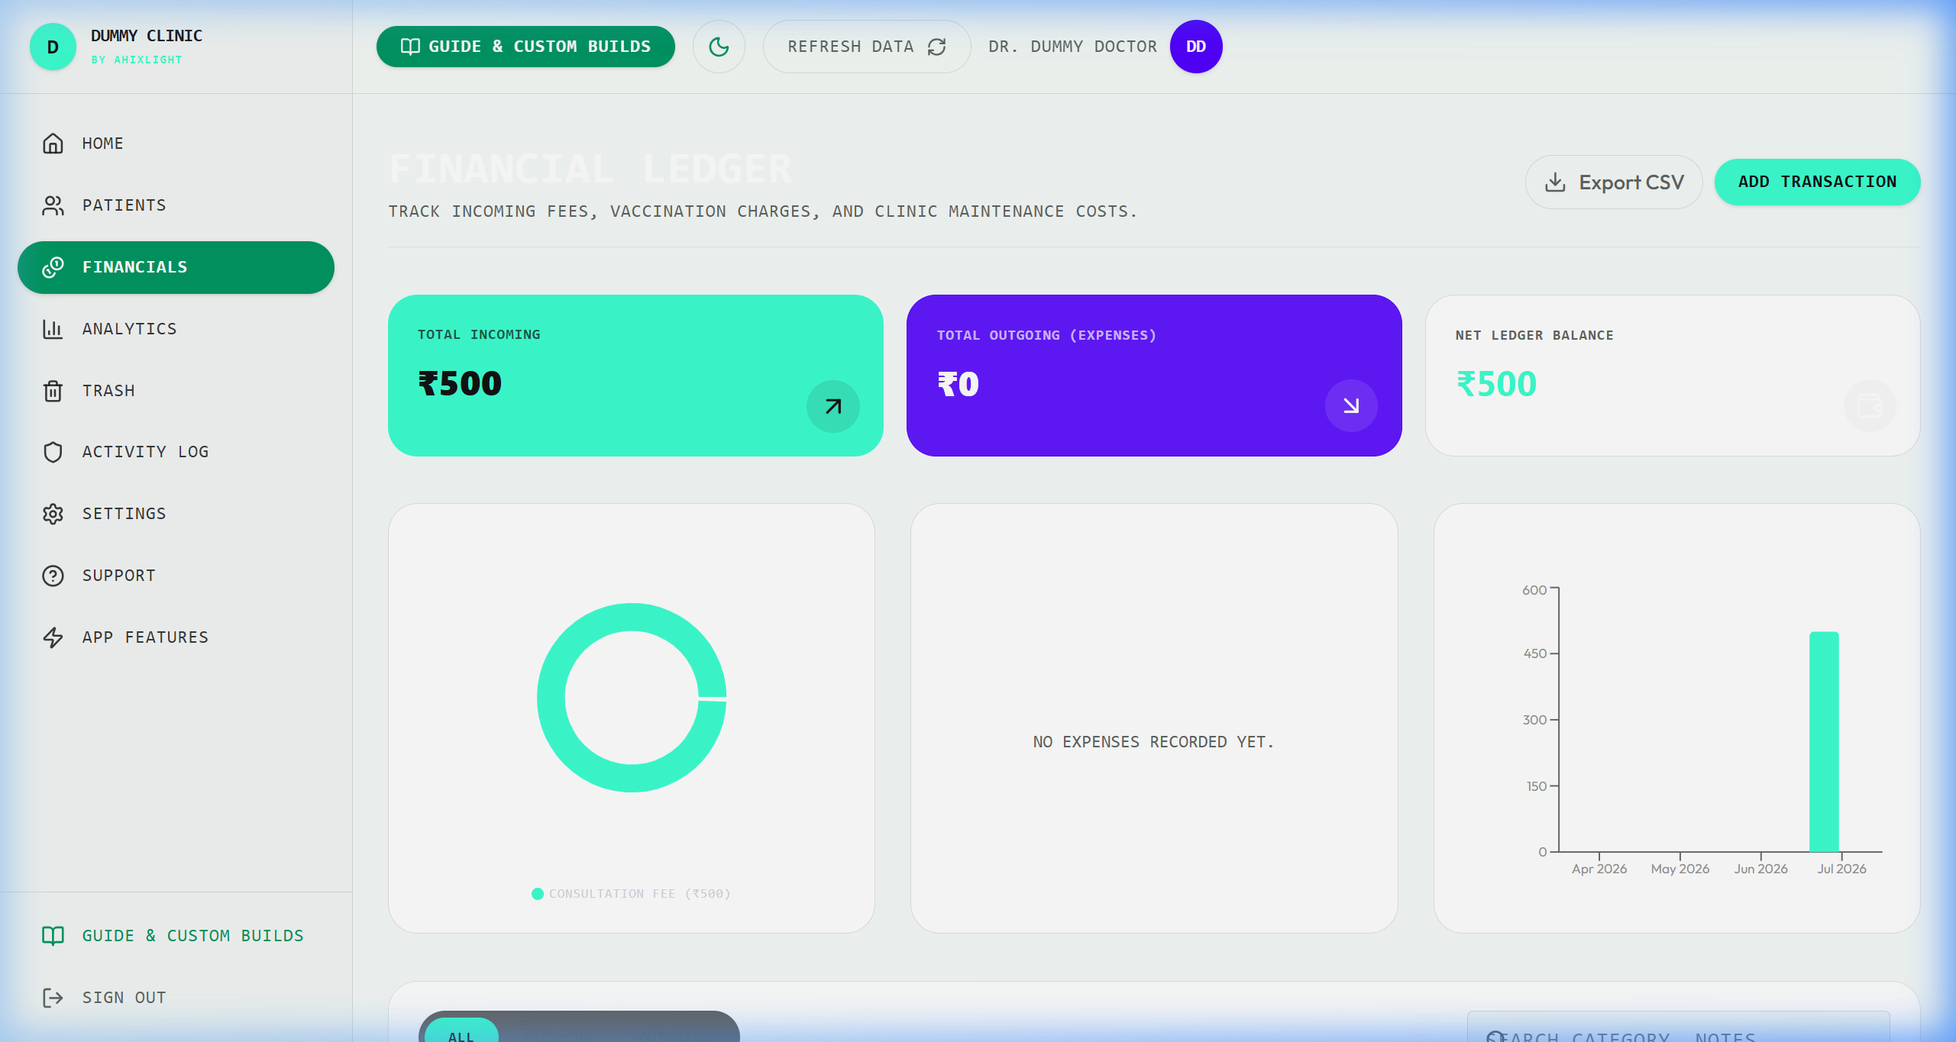Select the Financials menu item
This screenshot has height=1042, width=1956.
(x=176, y=267)
